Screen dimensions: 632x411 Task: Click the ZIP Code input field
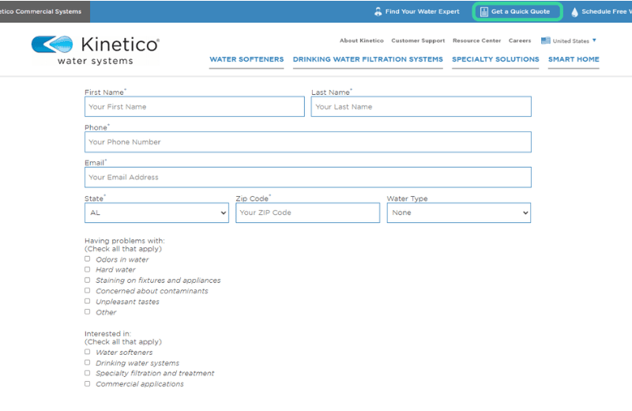coord(307,213)
